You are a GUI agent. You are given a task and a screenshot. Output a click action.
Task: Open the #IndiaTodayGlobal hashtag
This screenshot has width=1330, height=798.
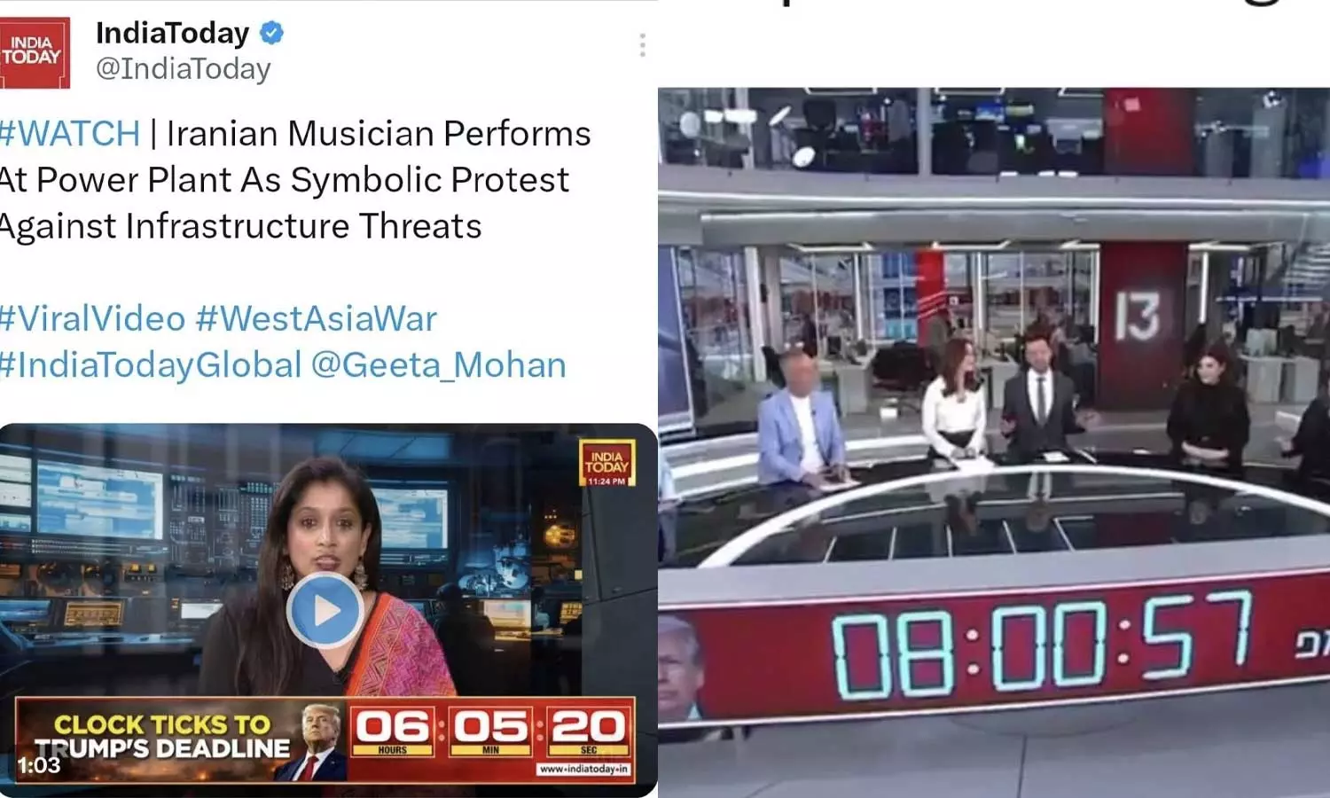click(151, 365)
